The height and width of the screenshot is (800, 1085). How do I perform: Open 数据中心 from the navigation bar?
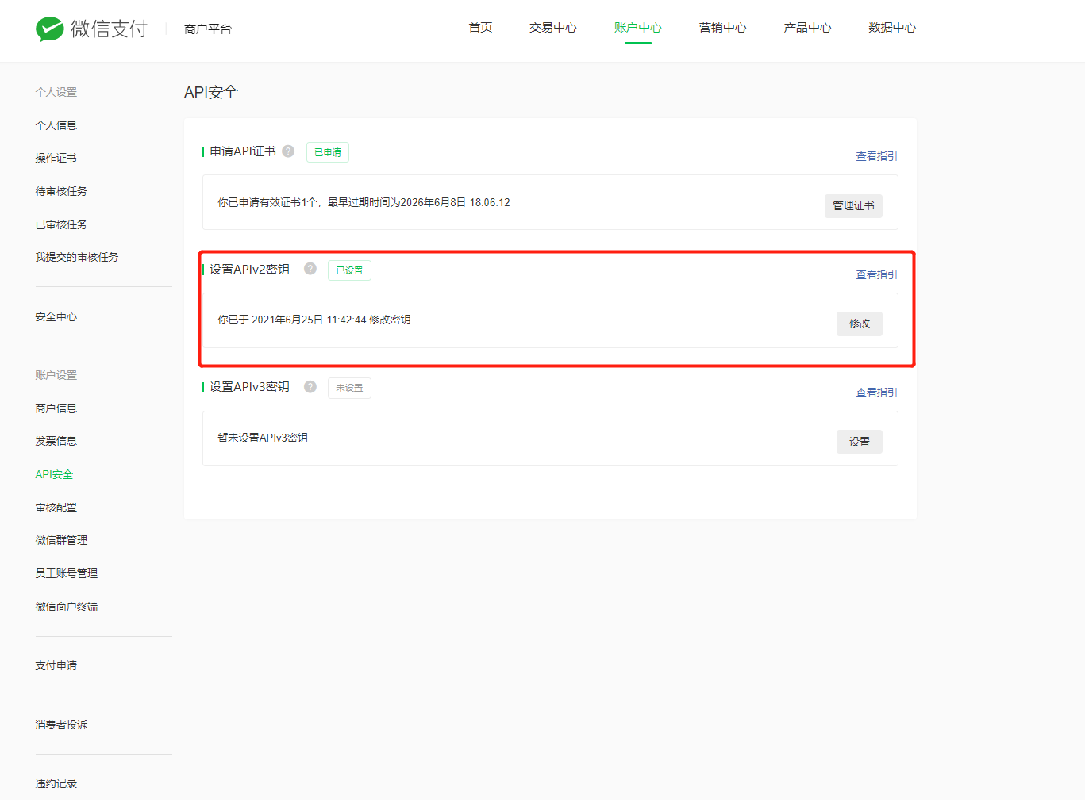click(x=892, y=26)
